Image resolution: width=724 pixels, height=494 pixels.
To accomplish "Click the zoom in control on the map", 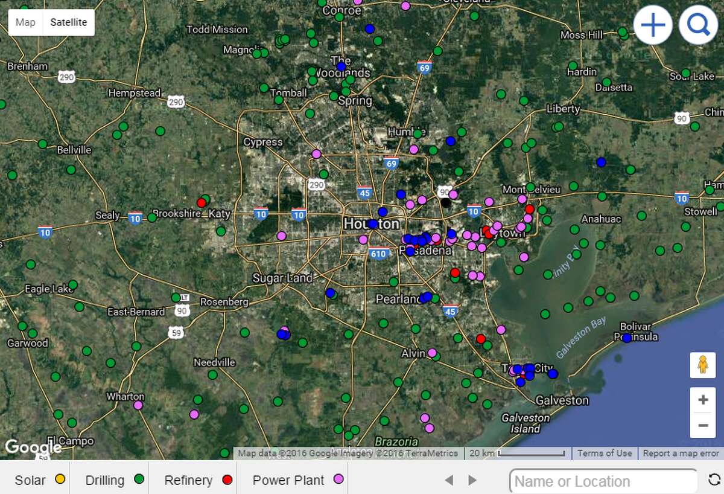I will point(703,399).
